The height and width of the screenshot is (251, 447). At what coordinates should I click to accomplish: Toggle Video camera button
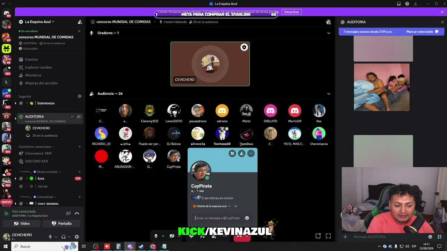[22, 223]
